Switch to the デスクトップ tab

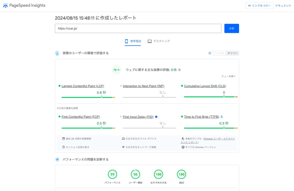click(x=158, y=41)
